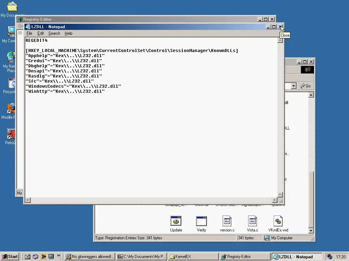The height and width of the screenshot is (261, 349).
Task: Click the LZDLL - Notepad taskbar button
Action: click(x=297, y=257)
